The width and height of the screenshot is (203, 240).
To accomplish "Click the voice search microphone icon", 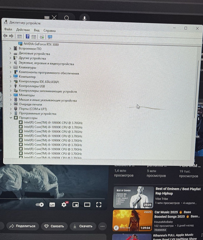I will pyautogui.click(x=84, y=18).
